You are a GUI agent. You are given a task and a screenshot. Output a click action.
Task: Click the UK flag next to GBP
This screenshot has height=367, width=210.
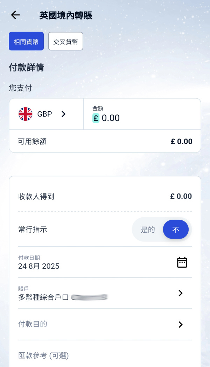[x=25, y=114]
